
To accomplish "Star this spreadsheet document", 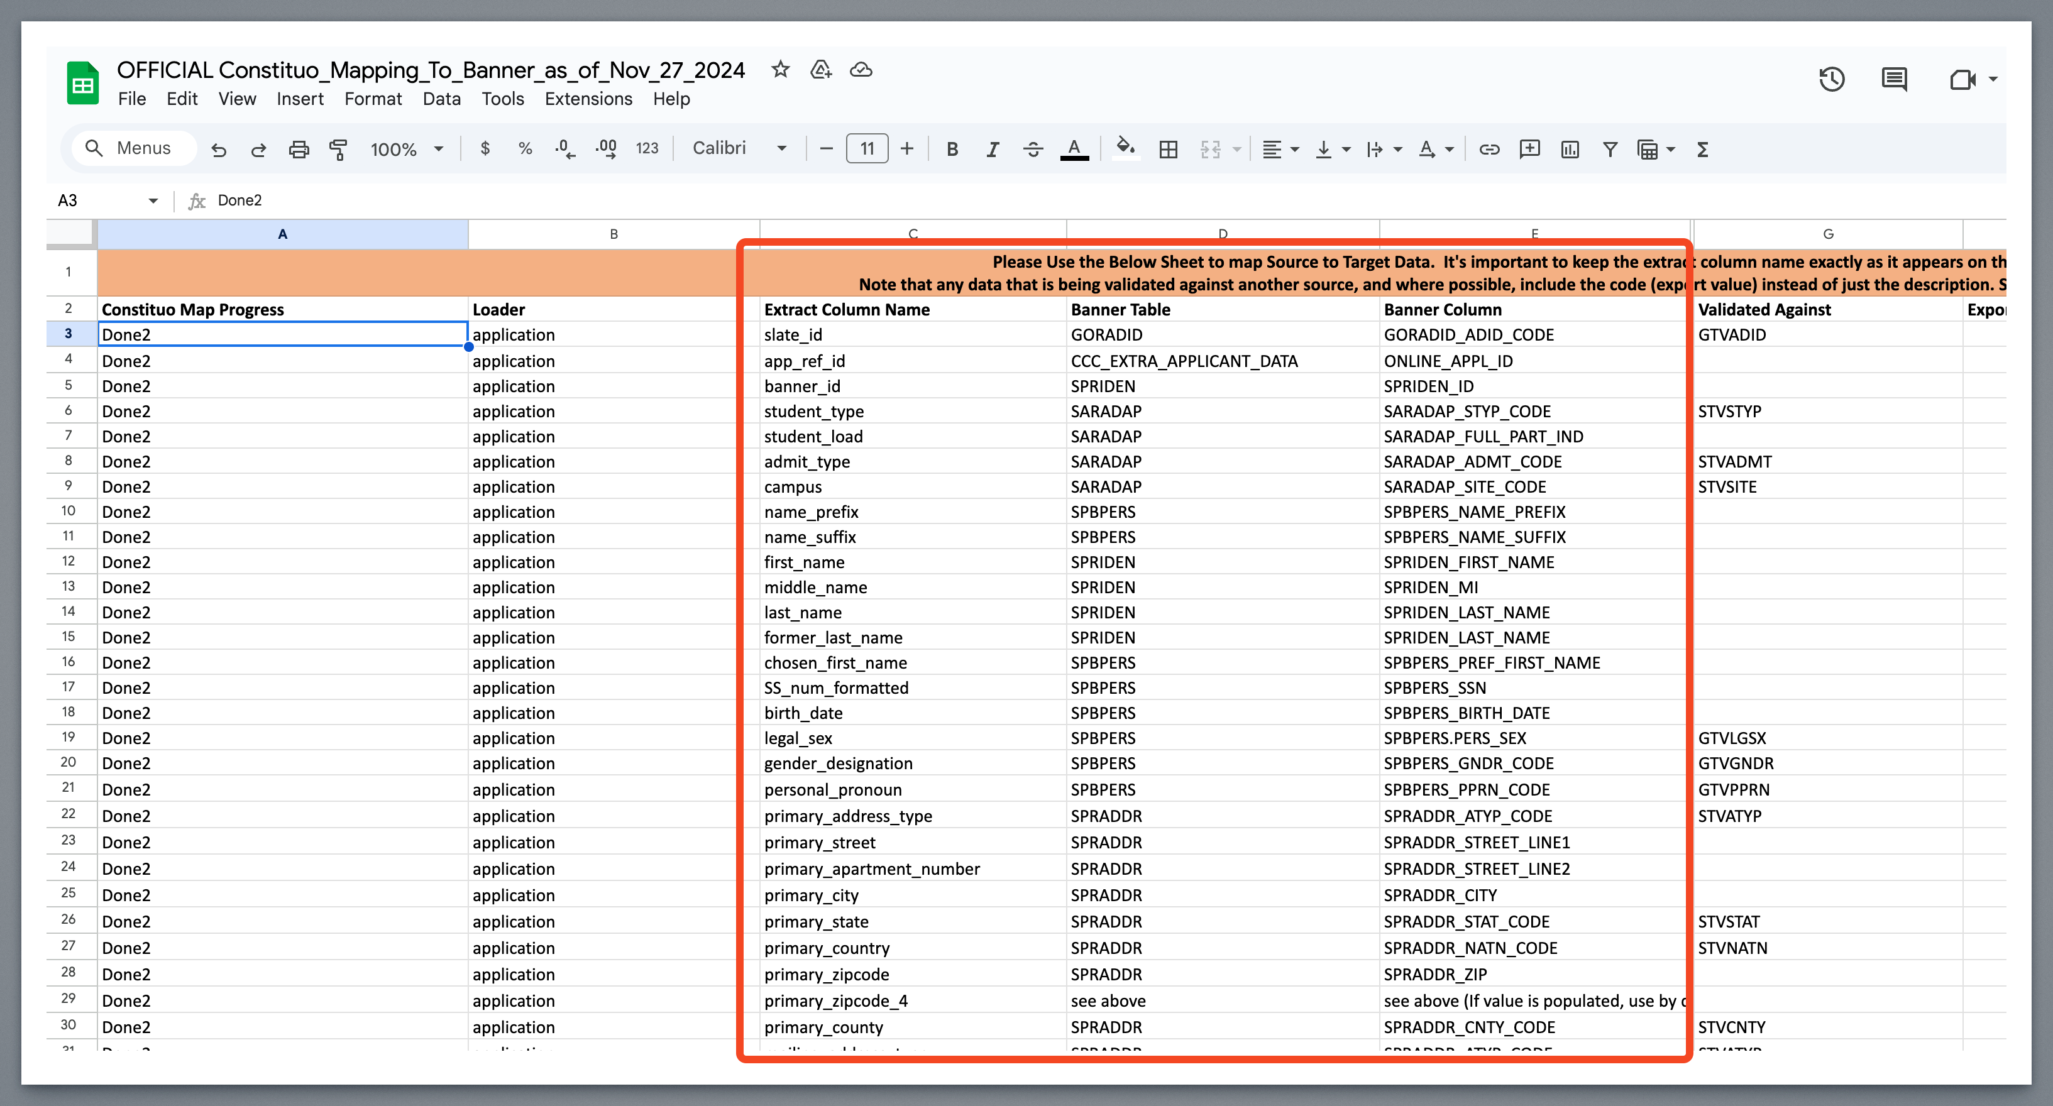I will pos(780,69).
